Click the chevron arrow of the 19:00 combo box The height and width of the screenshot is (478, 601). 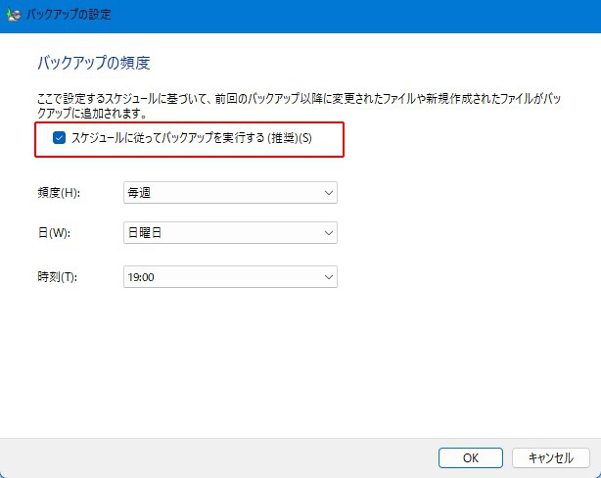point(327,277)
